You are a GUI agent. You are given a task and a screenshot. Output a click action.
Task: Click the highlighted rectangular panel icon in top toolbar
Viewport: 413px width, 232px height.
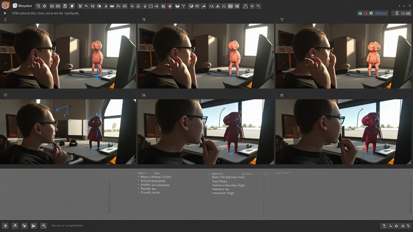pyautogui.click(x=230, y=6)
